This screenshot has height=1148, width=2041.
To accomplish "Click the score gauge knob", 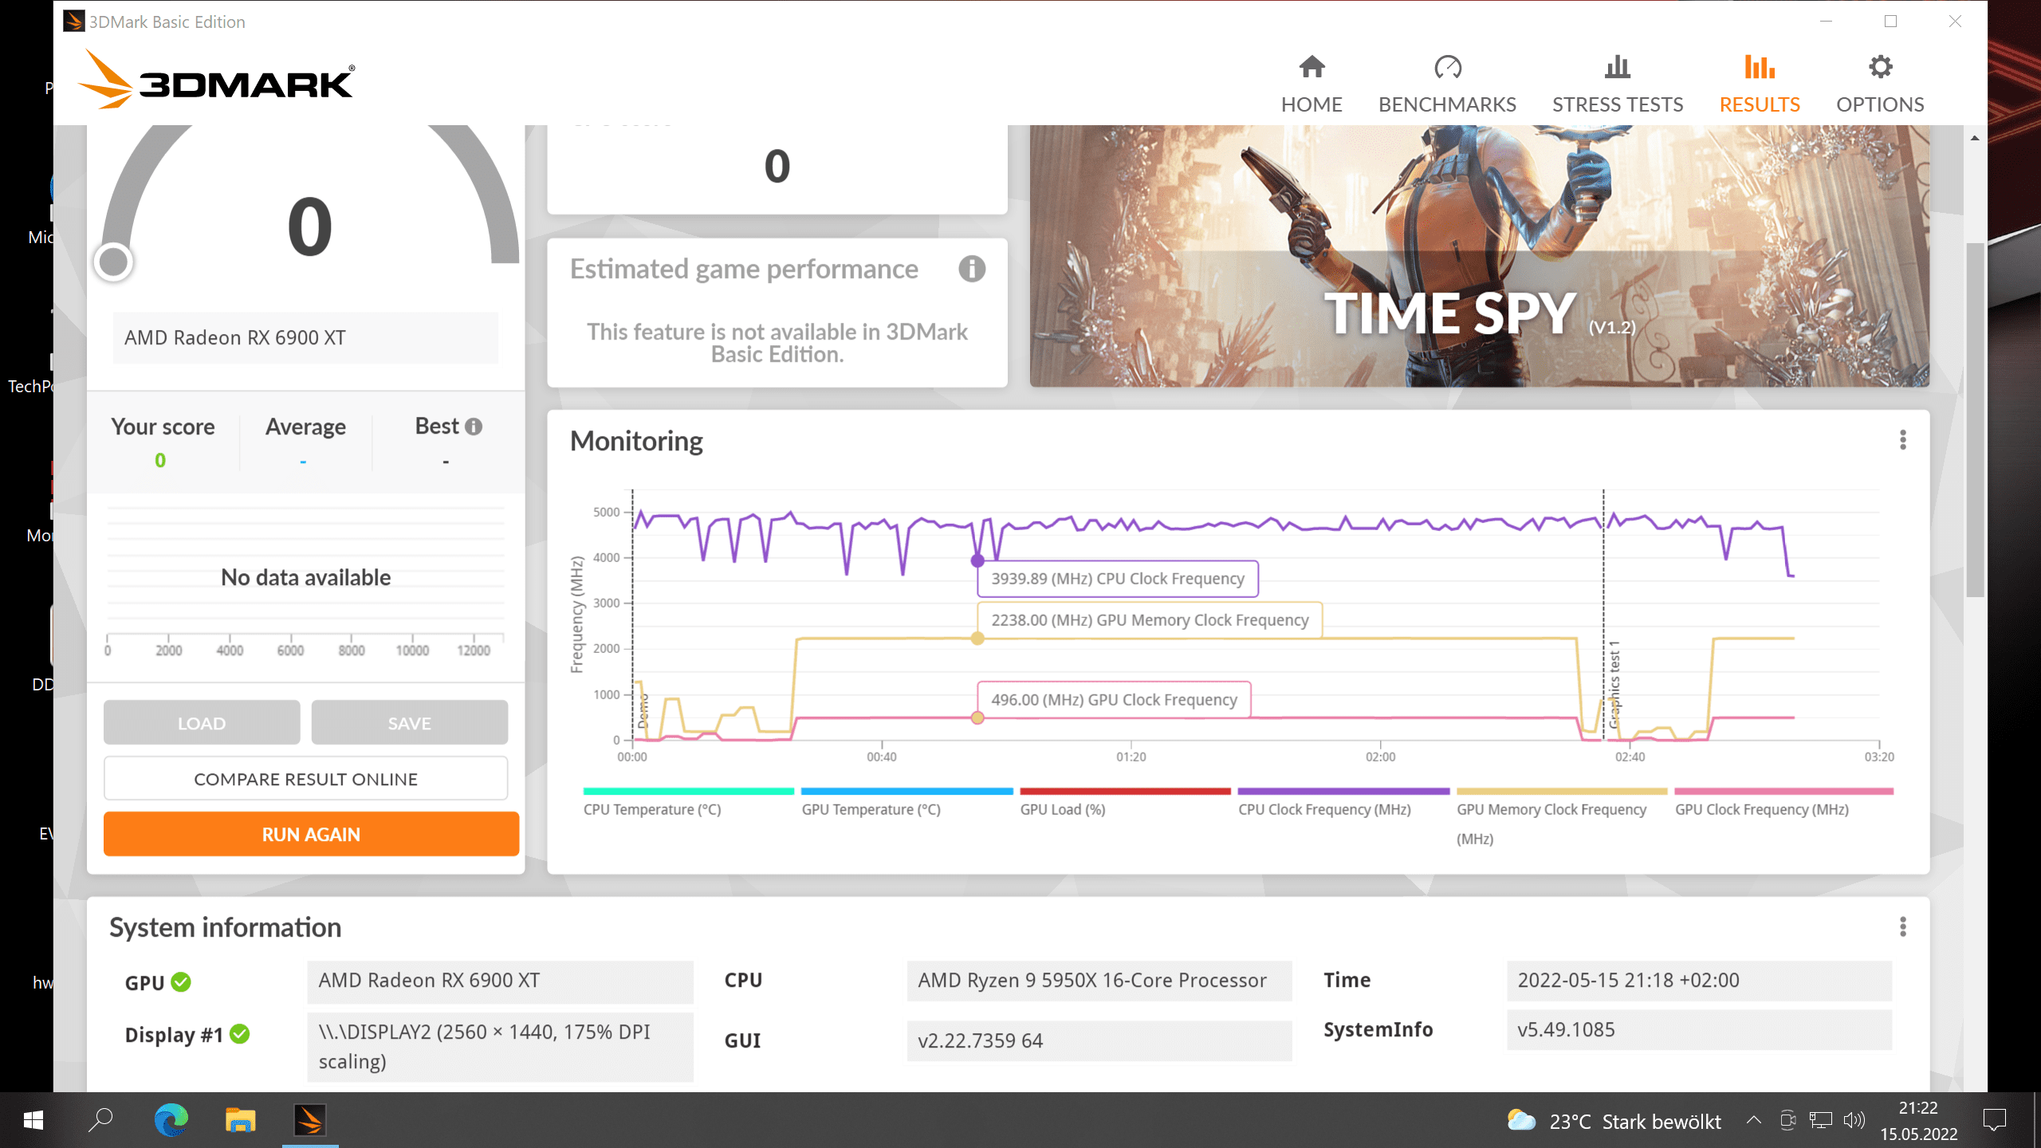I will (113, 261).
